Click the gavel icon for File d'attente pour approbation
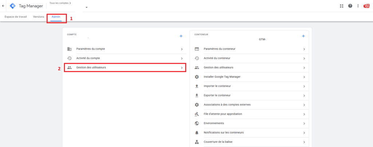The image size is (373, 147). tap(197, 114)
